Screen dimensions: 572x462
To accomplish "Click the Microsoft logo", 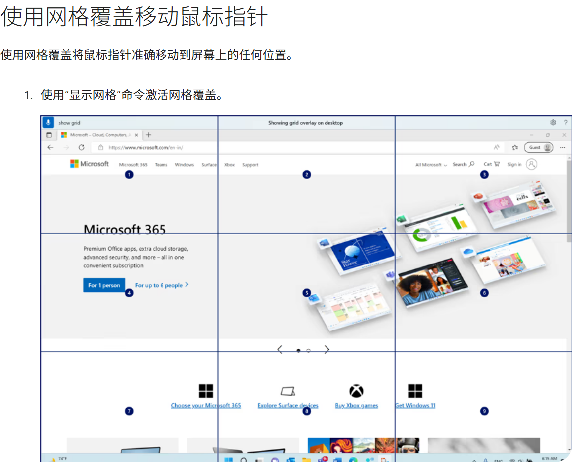I will click(89, 164).
